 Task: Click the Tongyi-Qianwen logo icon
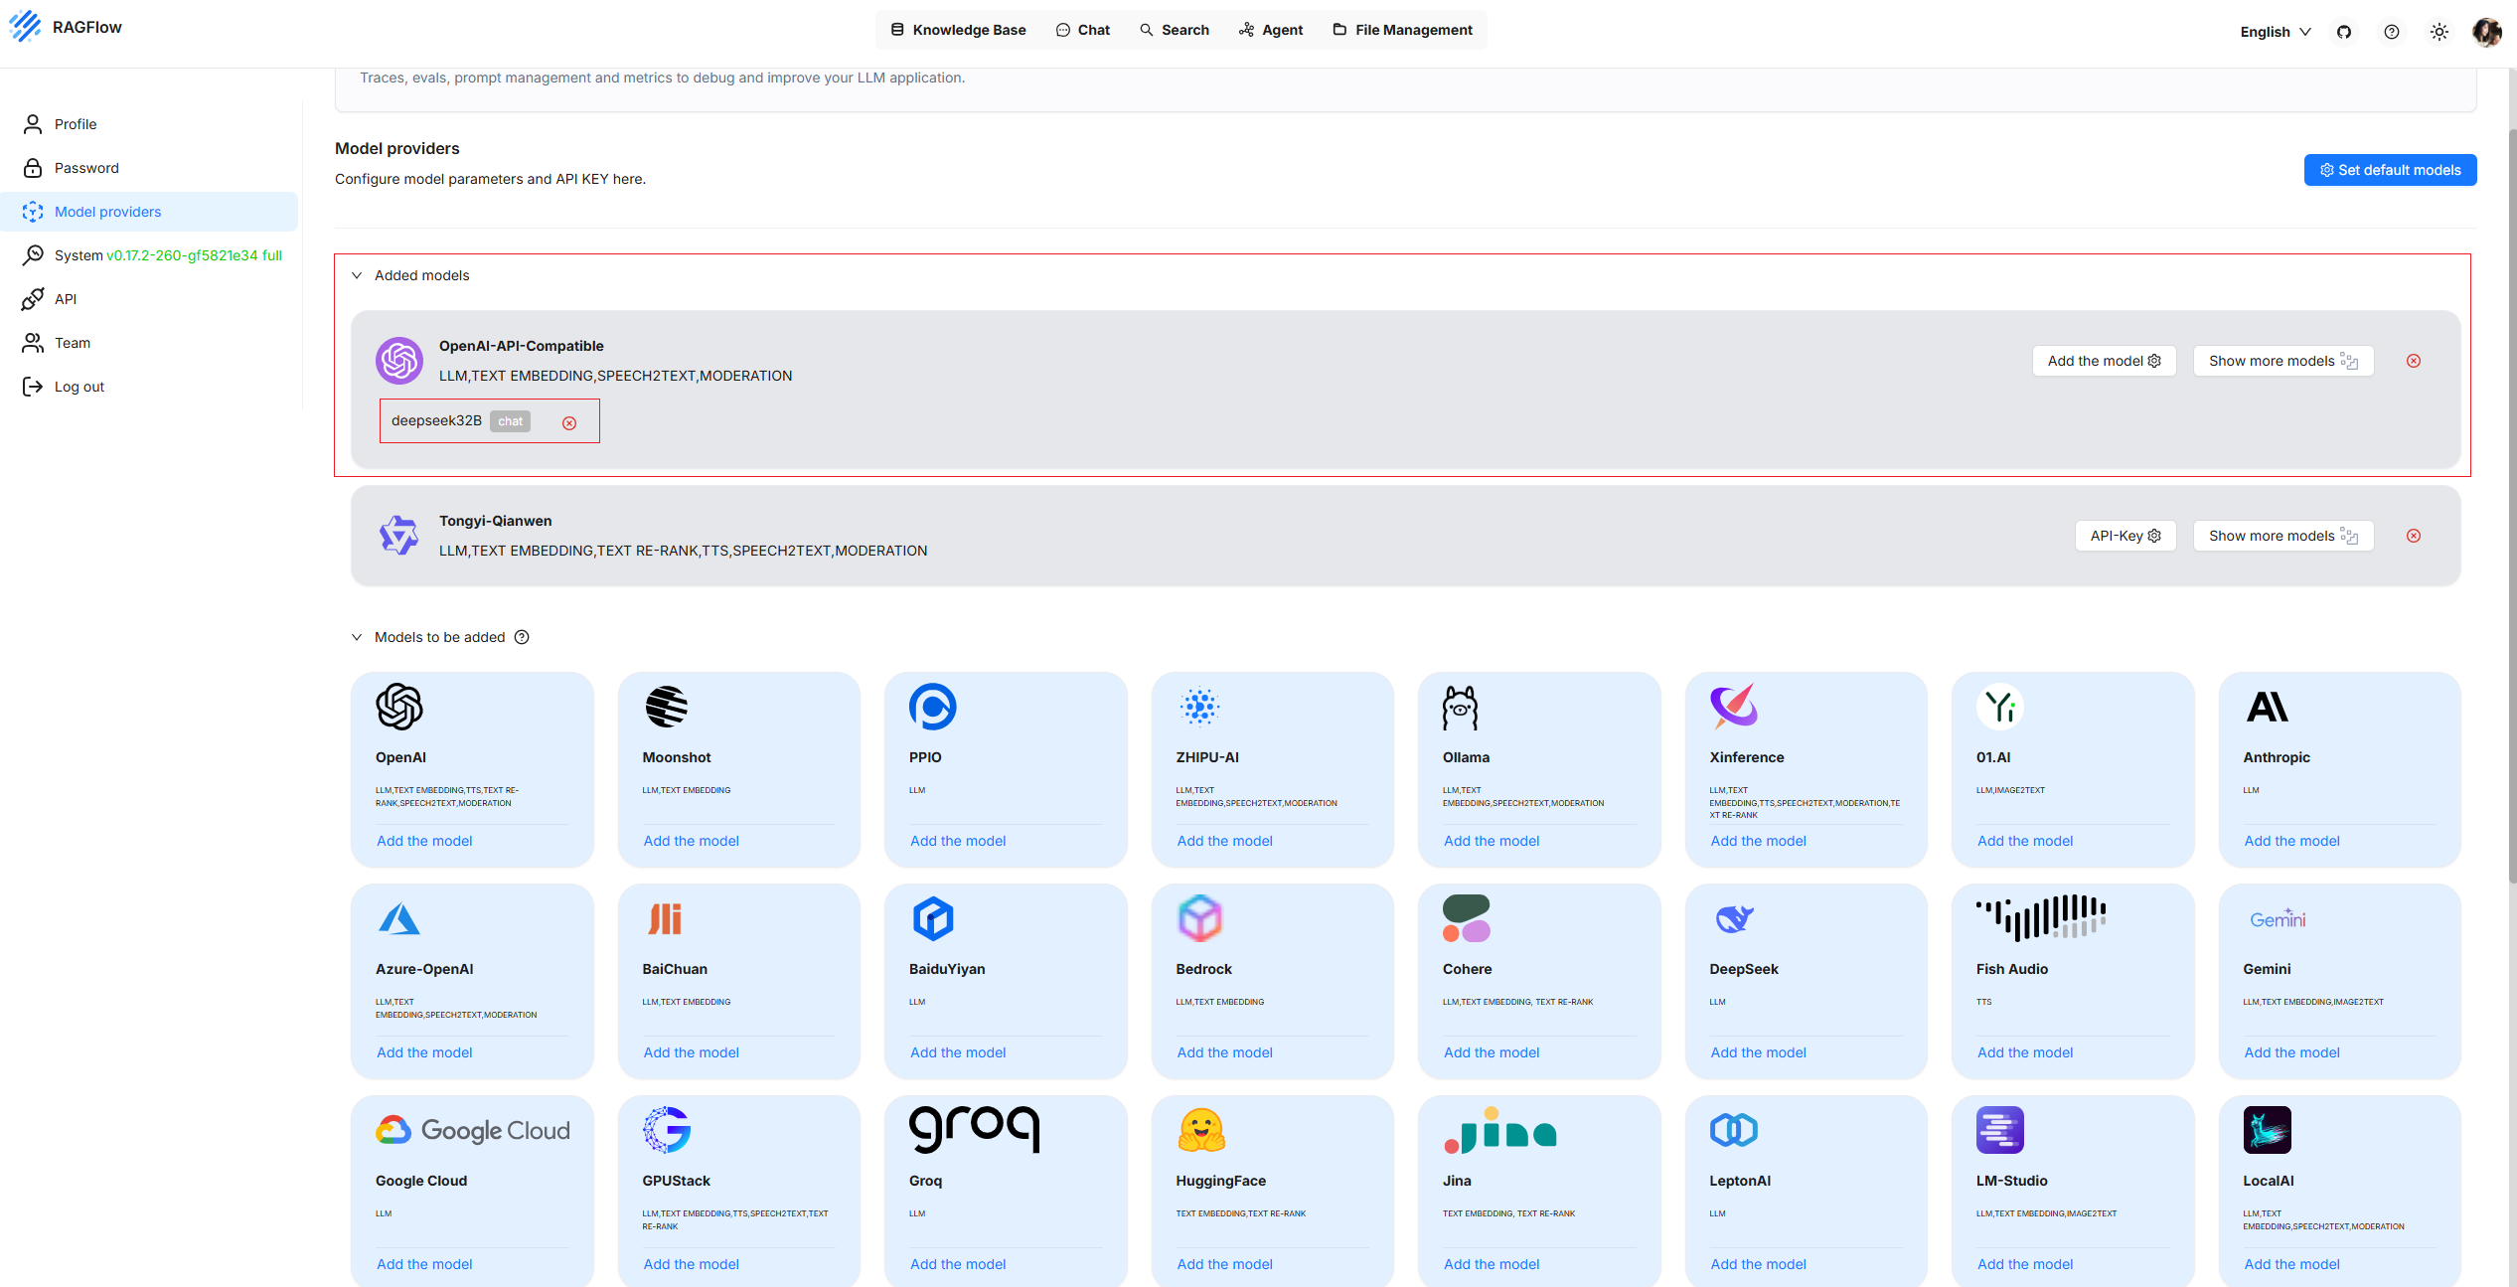click(399, 536)
